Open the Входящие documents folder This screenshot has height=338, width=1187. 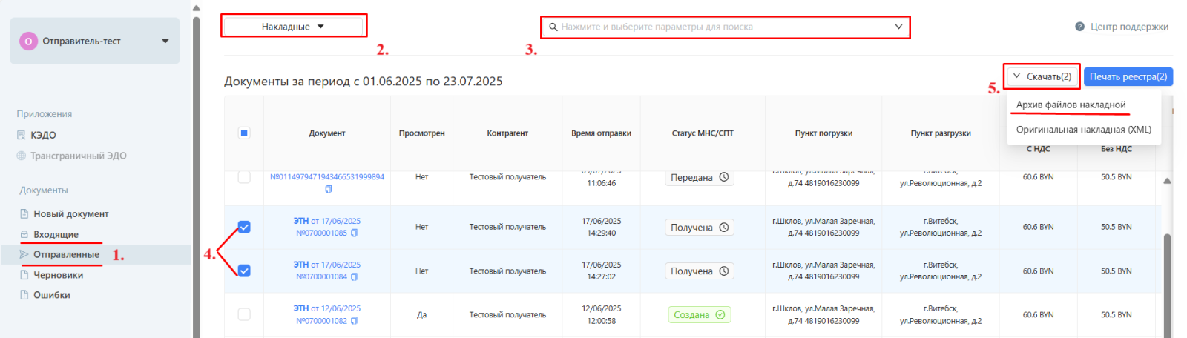pos(56,234)
